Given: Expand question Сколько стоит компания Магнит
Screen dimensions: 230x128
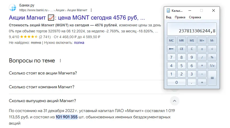Looking at the screenshot, I should 42,87.
